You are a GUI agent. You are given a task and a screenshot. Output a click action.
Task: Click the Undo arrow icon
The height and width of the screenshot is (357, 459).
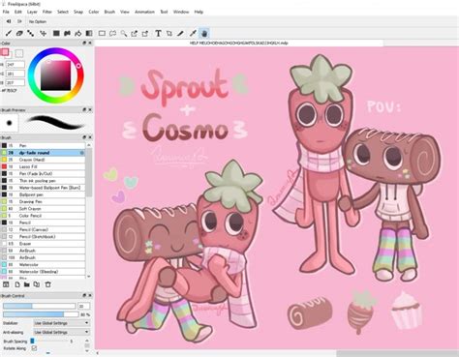(9, 21)
